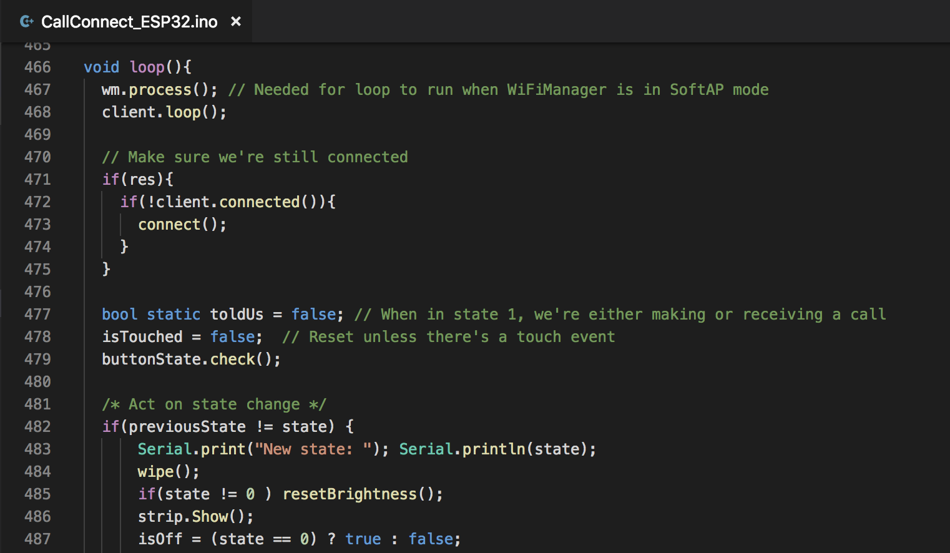
Task: Click 'wm.process();' on line 467
Action: pyautogui.click(x=160, y=90)
